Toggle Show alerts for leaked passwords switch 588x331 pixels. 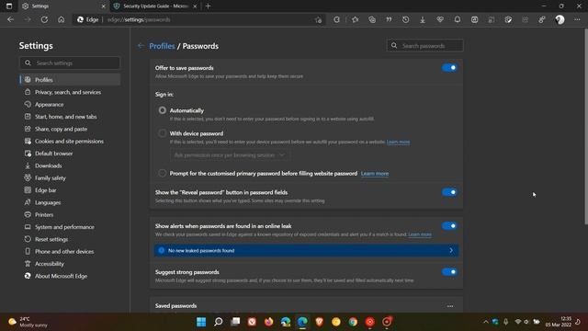tap(449, 226)
